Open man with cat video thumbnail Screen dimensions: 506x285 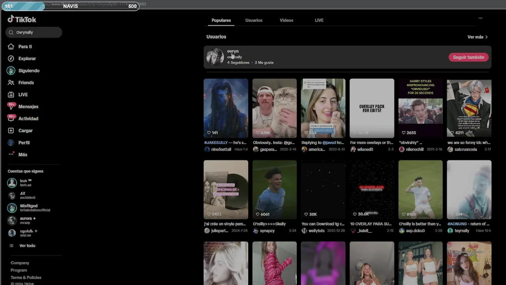click(274, 108)
